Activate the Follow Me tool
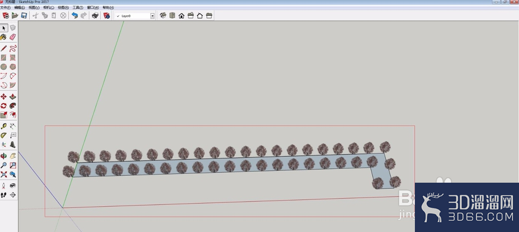This screenshot has width=519, height=232. pos(12,106)
